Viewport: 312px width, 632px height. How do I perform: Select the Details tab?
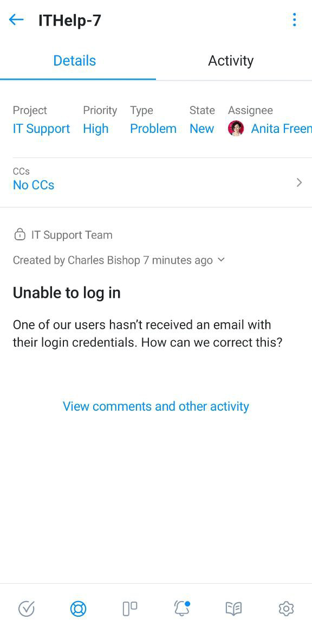click(x=74, y=60)
